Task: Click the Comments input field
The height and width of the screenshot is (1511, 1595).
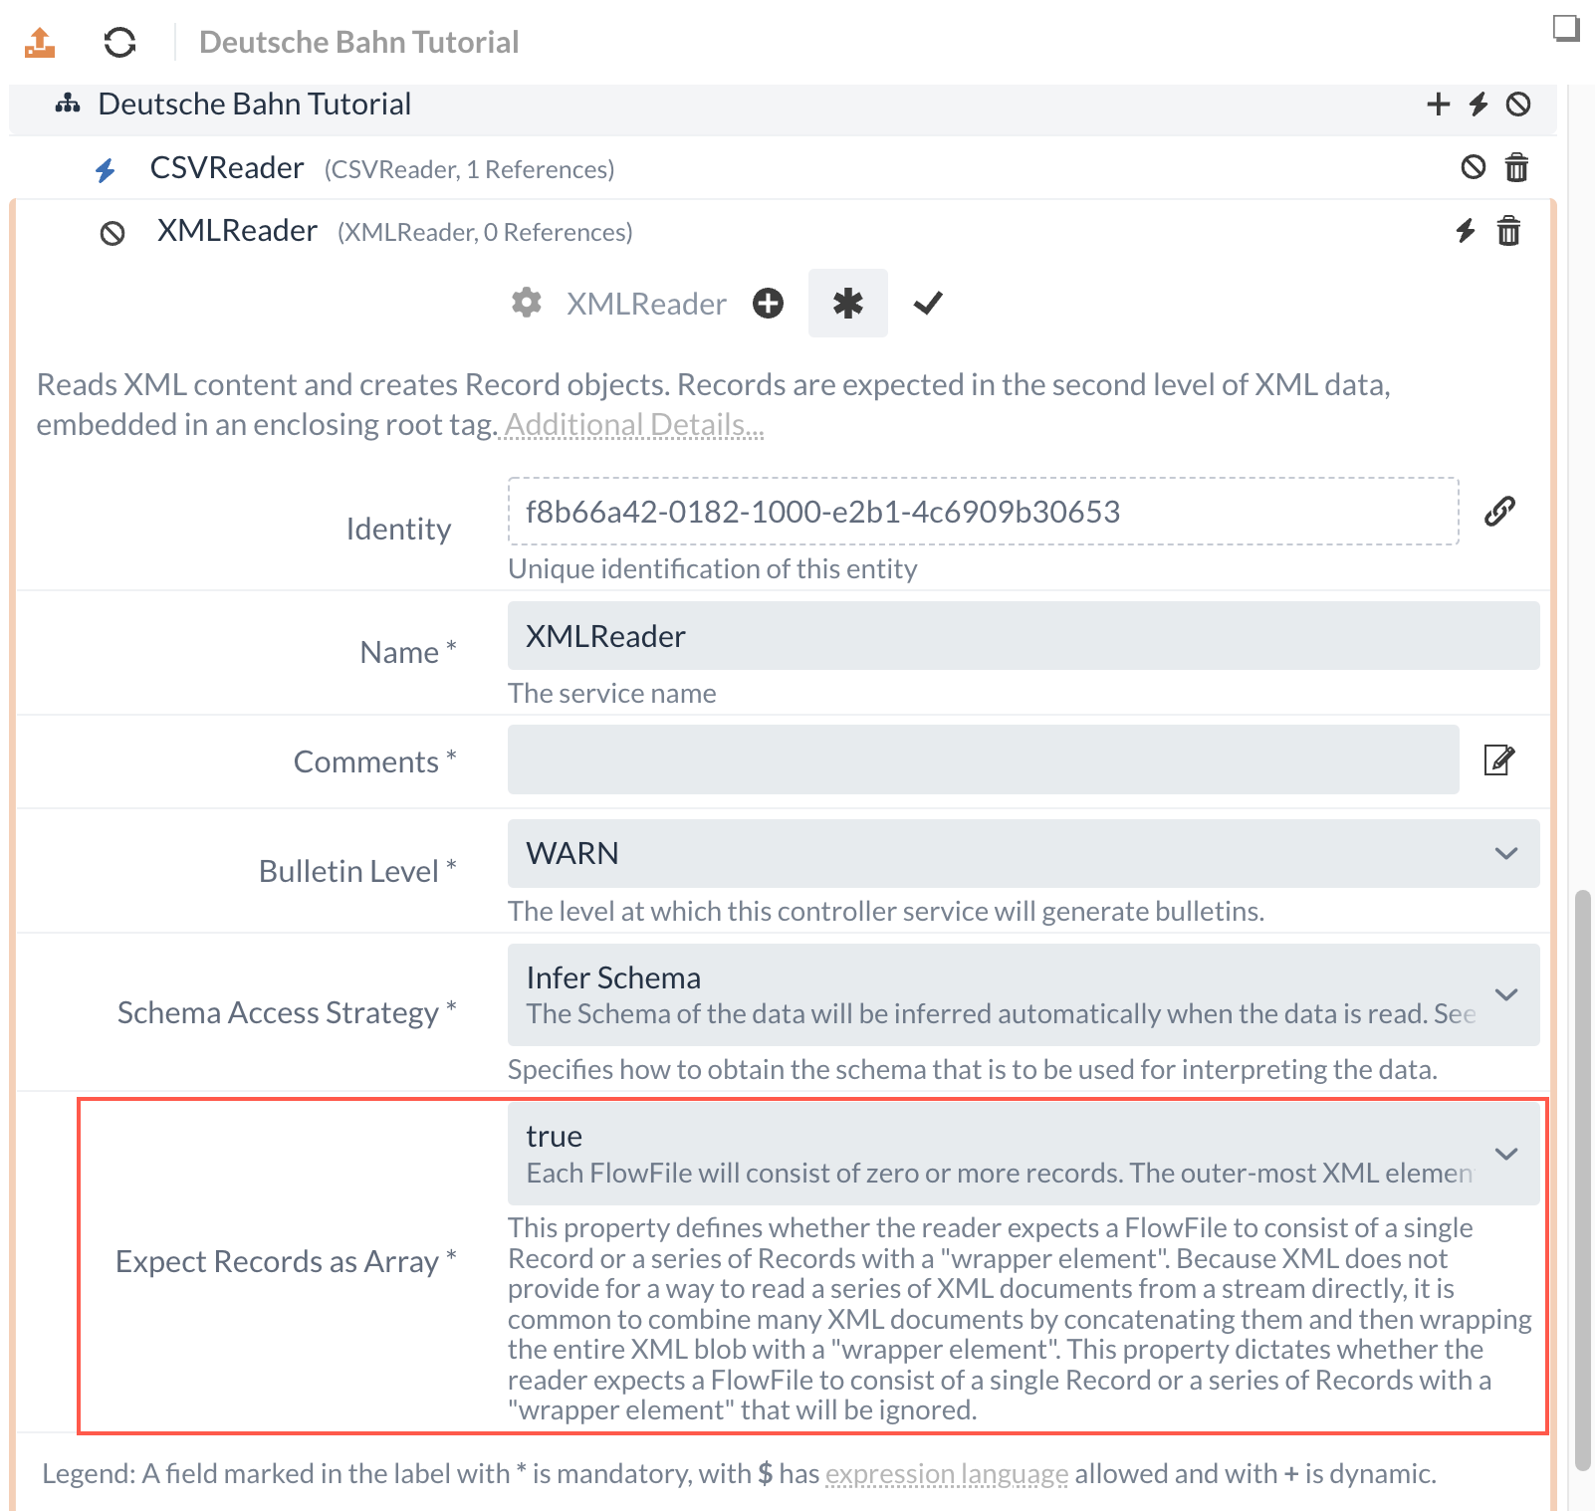Action: pyautogui.click(x=984, y=759)
